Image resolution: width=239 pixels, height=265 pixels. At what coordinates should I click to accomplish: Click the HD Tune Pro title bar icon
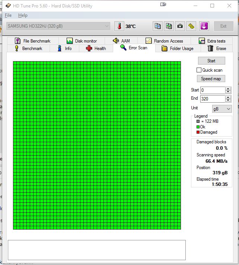[x=8, y=6]
